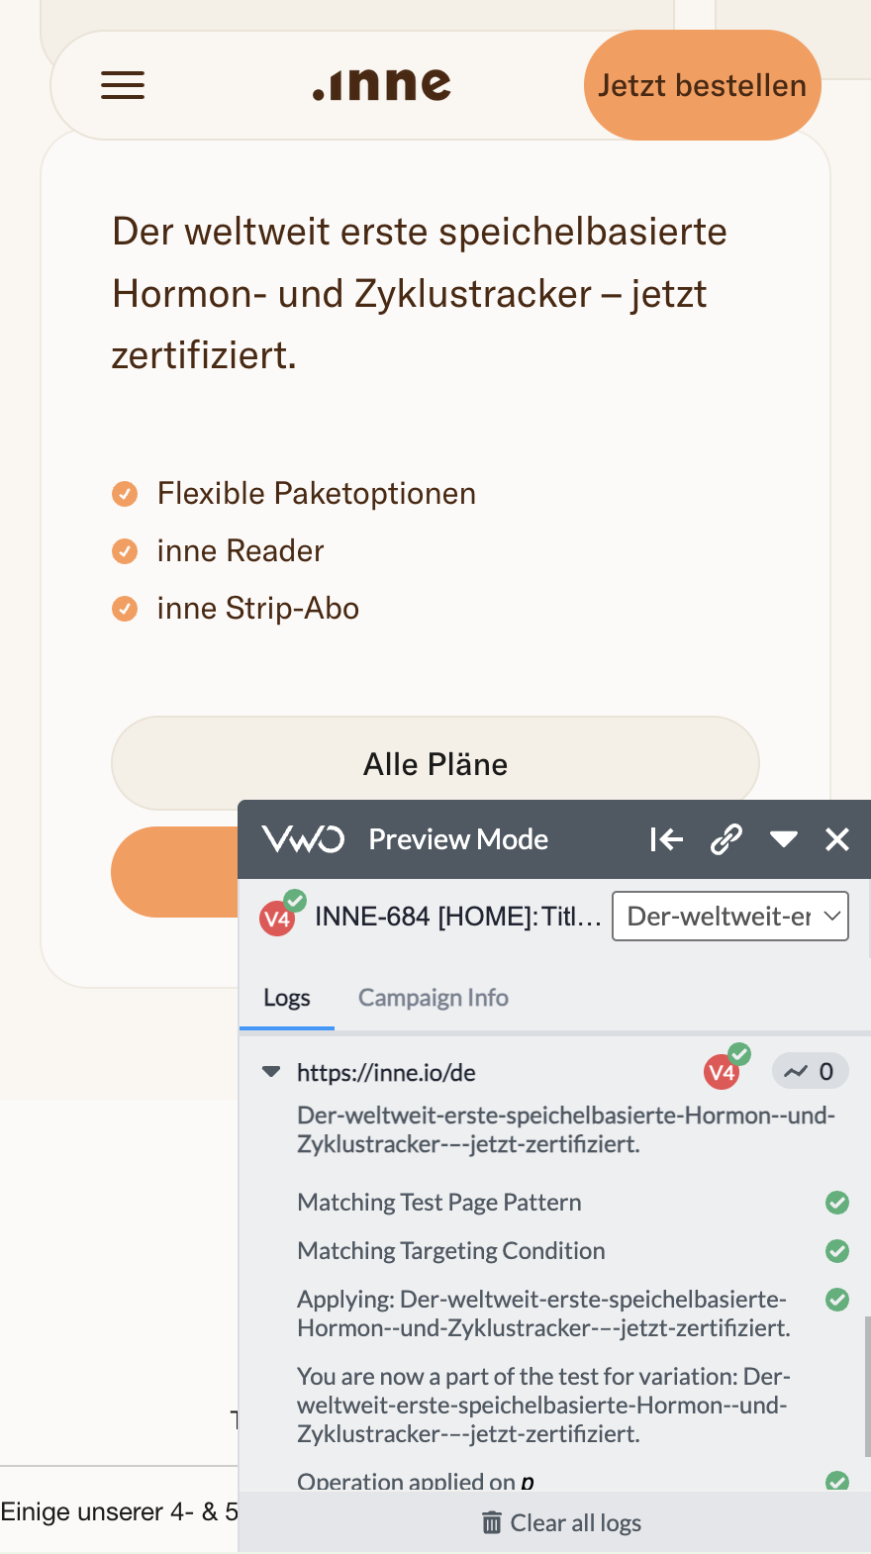Click the V4 badge in log row

click(723, 1072)
